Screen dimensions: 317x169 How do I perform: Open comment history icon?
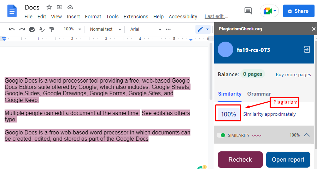point(248,11)
